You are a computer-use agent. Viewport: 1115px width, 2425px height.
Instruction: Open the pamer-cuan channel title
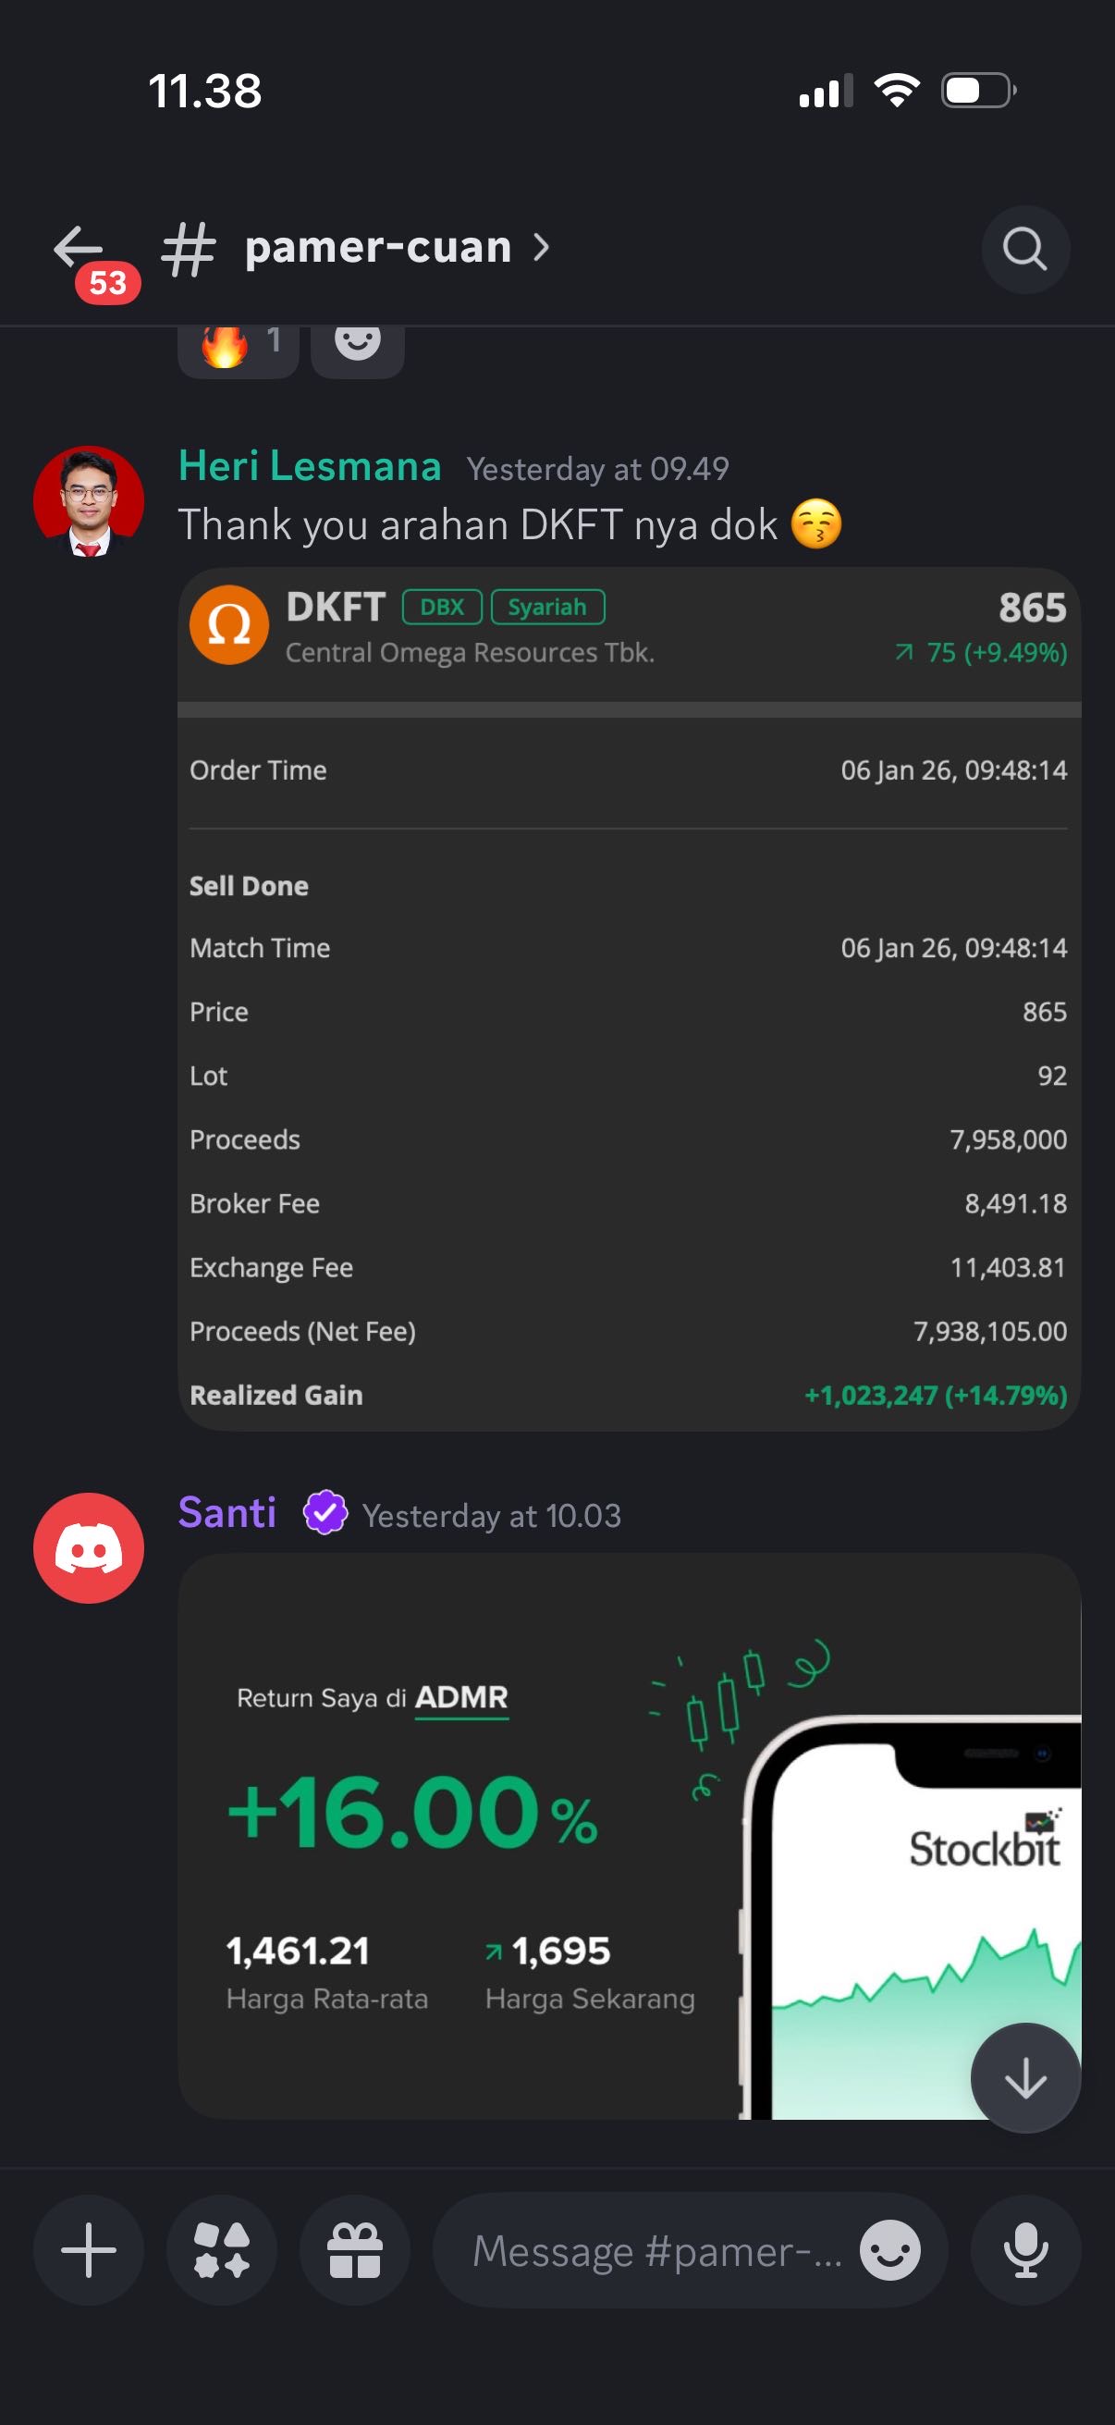[377, 248]
